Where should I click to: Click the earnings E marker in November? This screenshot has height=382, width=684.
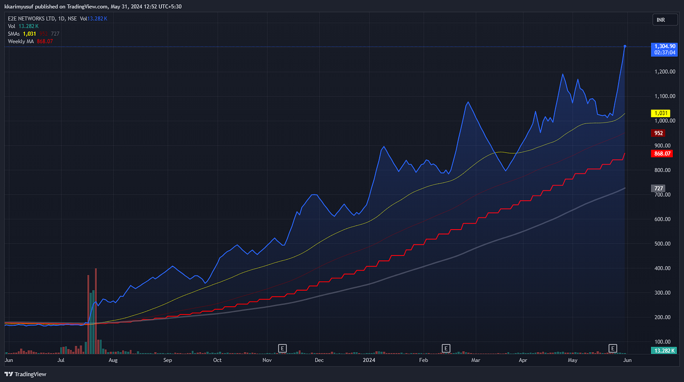[282, 348]
